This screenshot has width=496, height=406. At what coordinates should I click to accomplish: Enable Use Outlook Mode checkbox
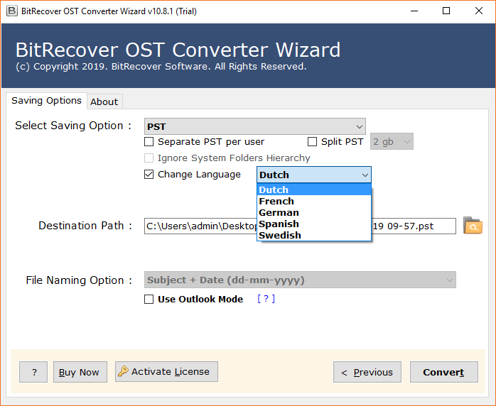coord(149,299)
